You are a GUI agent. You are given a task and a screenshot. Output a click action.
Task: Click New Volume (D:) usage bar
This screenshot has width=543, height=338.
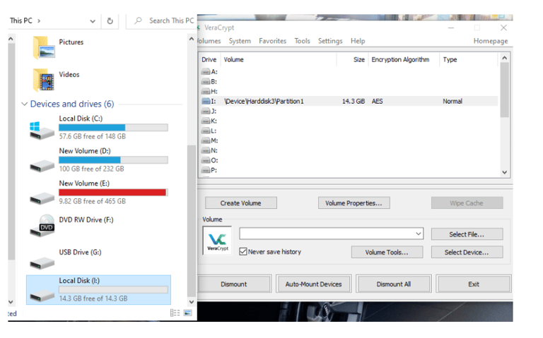click(x=113, y=159)
